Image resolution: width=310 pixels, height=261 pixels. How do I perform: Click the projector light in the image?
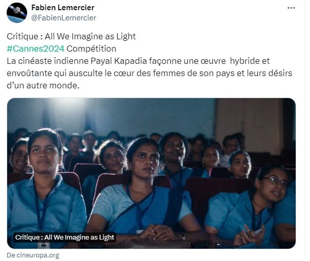point(68,108)
